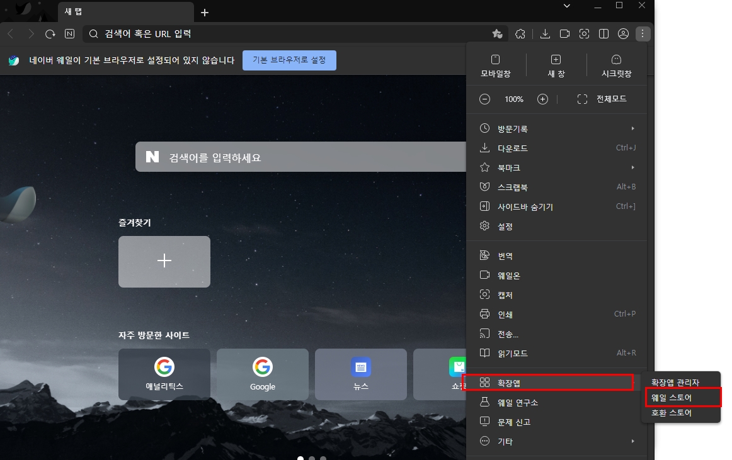Expand the 기타 other submenu
The image size is (732, 460).
(x=556, y=441)
